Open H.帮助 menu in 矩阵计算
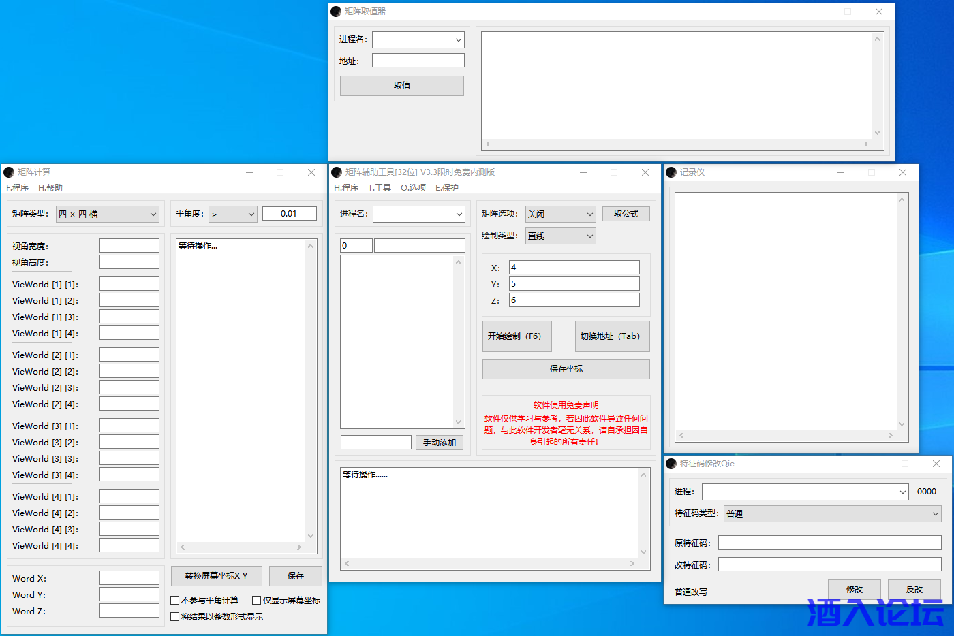 click(50, 188)
